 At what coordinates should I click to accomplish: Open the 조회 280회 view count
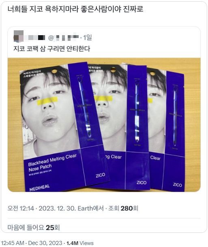pos(123,209)
